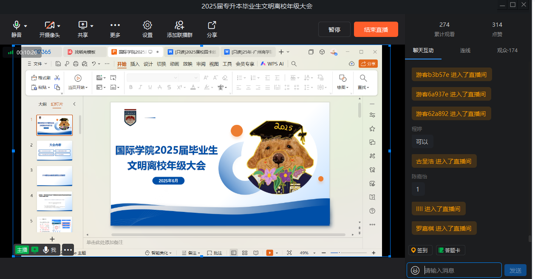Expand the camera options dropdown arrow
This screenshot has width=535, height=279.
59,26
